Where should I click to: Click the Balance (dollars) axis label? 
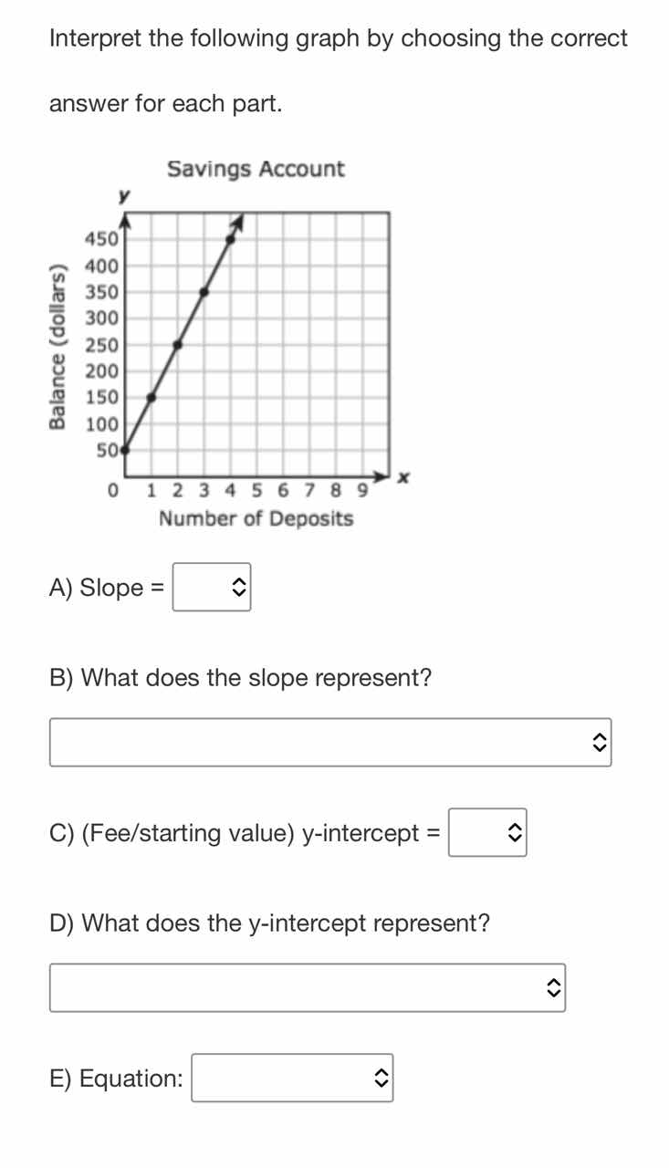pyautogui.click(x=57, y=347)
